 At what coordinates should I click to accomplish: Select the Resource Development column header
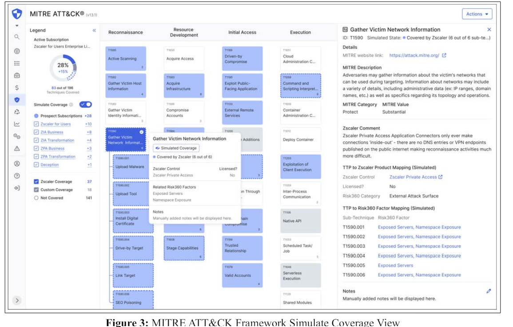tap(184, 32)
